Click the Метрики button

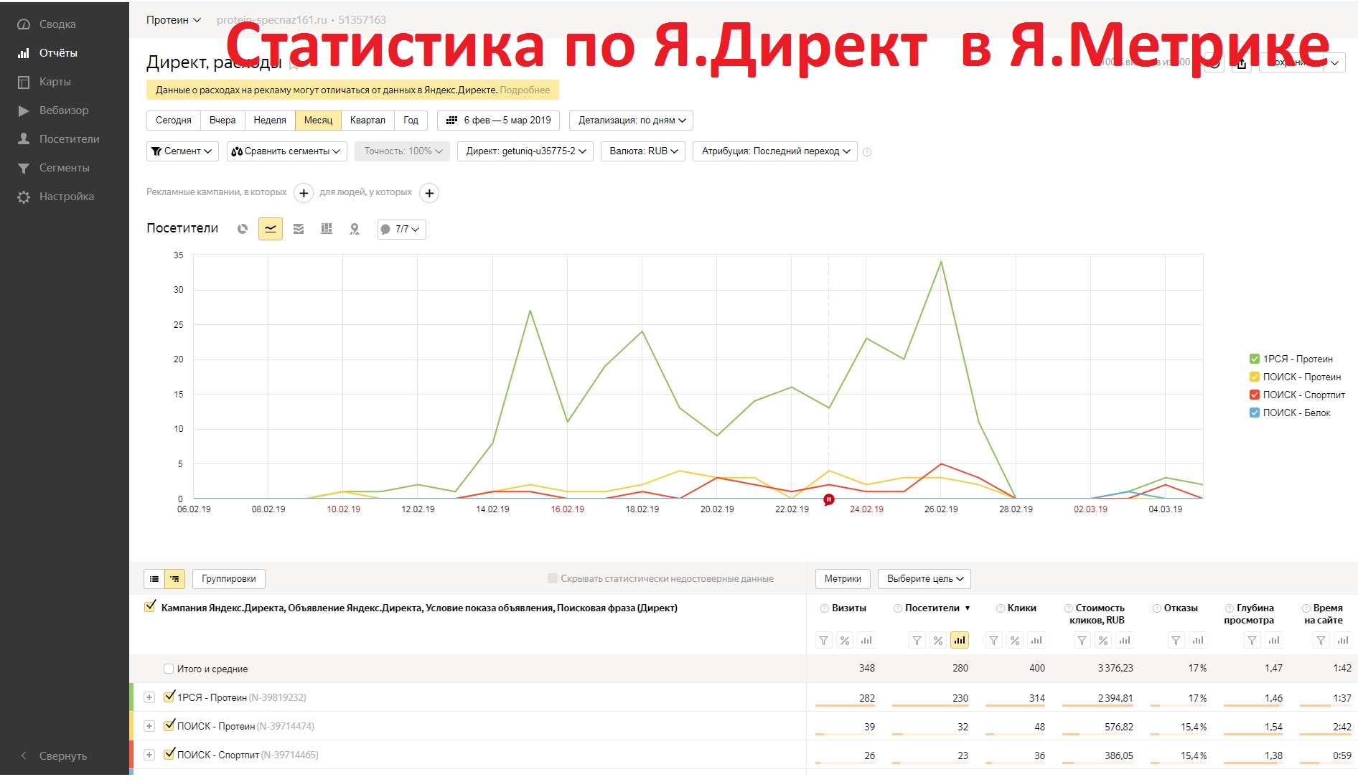pyautogui.click(x=843, y=578)
